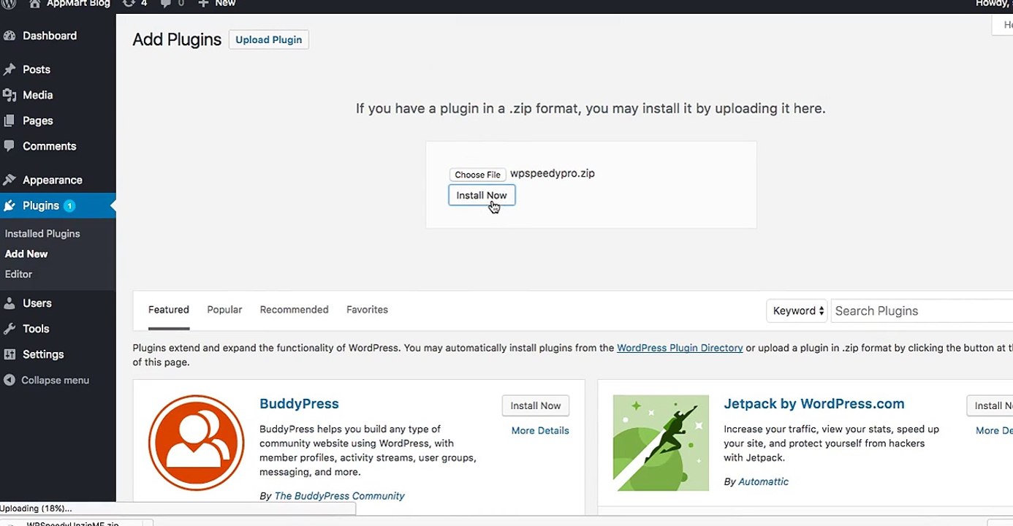Install the Jetpack plugin now

[x=990, y=405]
